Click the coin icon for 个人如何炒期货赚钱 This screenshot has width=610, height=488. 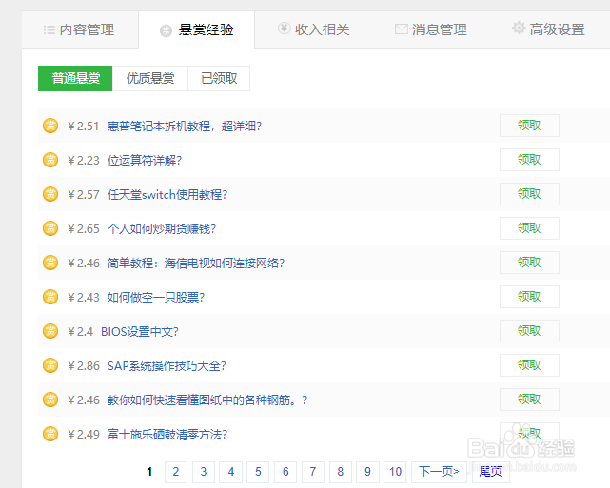click(50, 228)
